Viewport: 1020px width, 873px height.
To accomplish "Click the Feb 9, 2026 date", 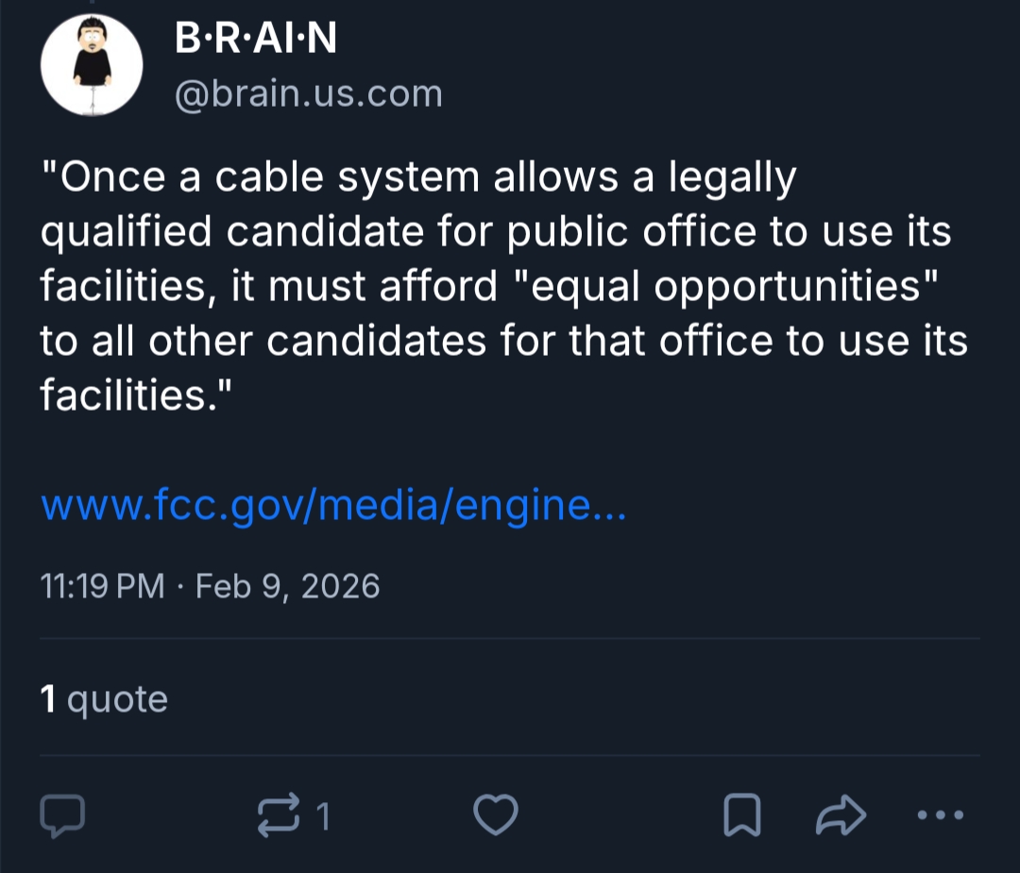I will click(287, 587).
